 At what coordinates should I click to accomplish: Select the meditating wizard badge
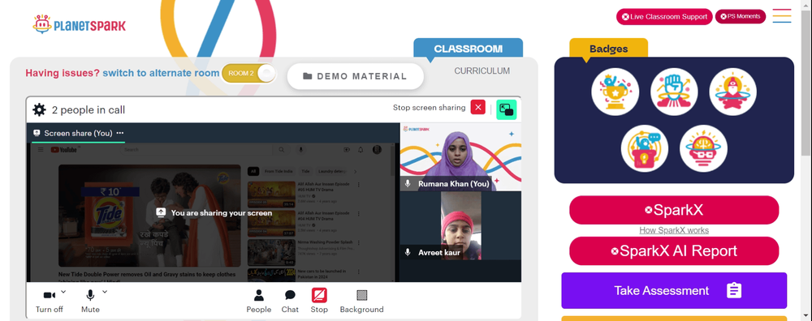coord(732,92)
